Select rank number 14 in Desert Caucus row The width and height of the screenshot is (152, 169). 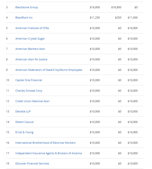[7, 122]
